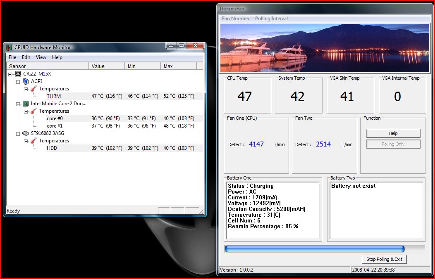This screenshot has width=435, height=279.
Task: Click 'Ready' in Hardware Monitor status bar
Action: tap(13, 211)
